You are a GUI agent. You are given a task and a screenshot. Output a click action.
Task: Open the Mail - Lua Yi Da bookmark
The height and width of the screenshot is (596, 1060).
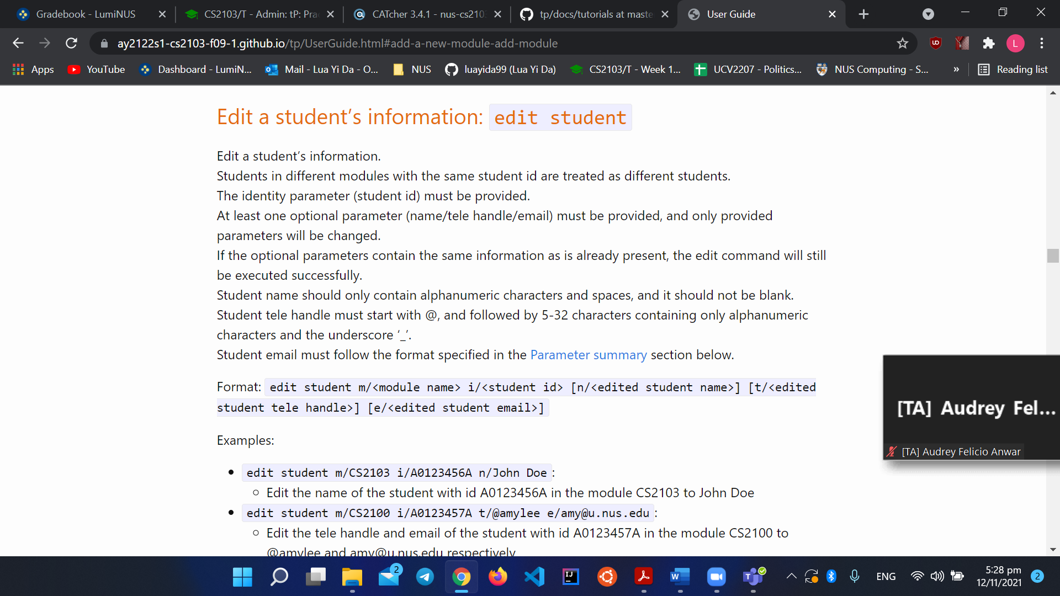pyautogui.click(x=322, y=69)
